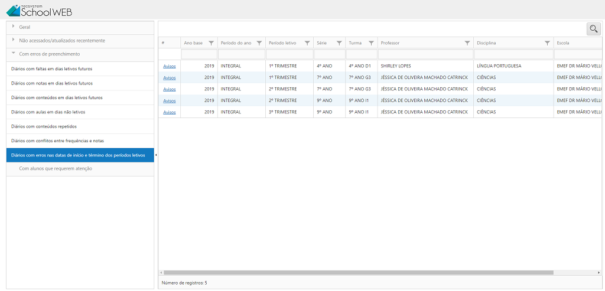Click the SchoolWEB logo
Screen dimensions: 605x291
[39, 9]
